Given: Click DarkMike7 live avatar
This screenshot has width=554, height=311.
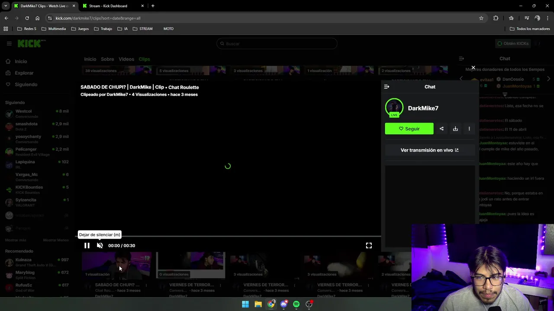Looking at the screenshot, I should coord(394,108).
